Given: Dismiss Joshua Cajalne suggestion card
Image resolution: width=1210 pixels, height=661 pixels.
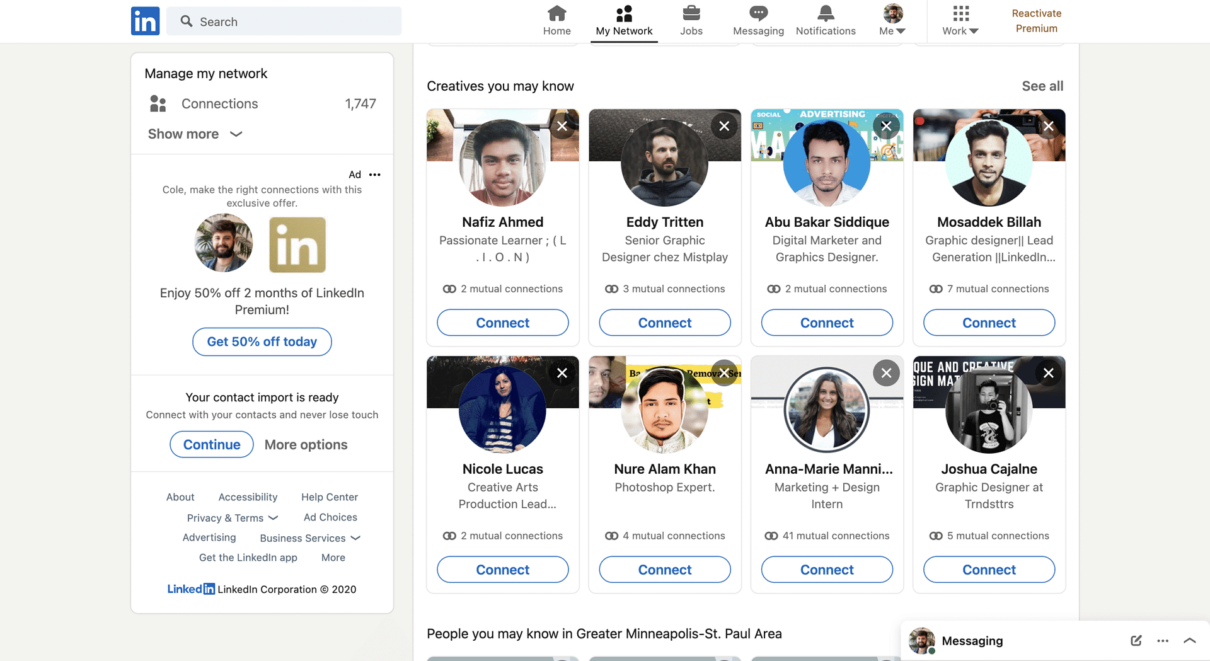Looking at the screenshot, I should tap(1048, 373).
